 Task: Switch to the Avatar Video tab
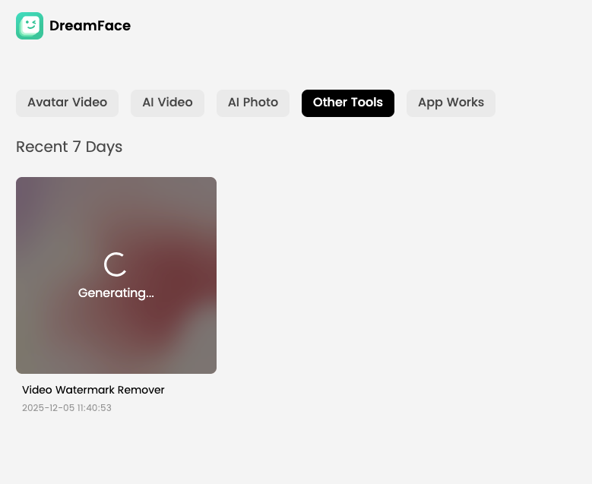(67, 103)
